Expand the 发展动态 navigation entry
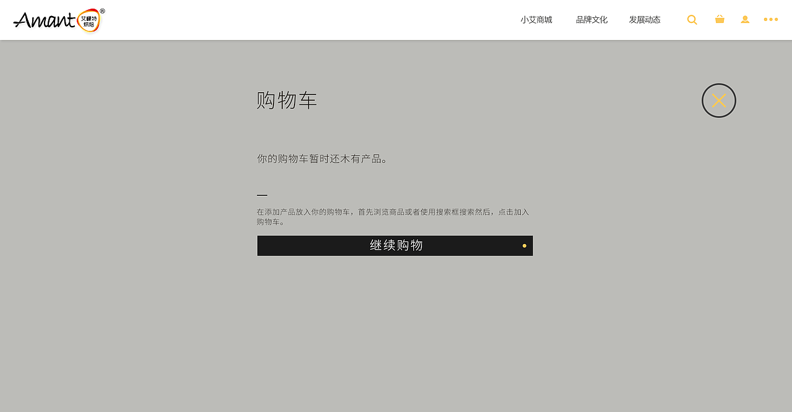 point(645,19)
